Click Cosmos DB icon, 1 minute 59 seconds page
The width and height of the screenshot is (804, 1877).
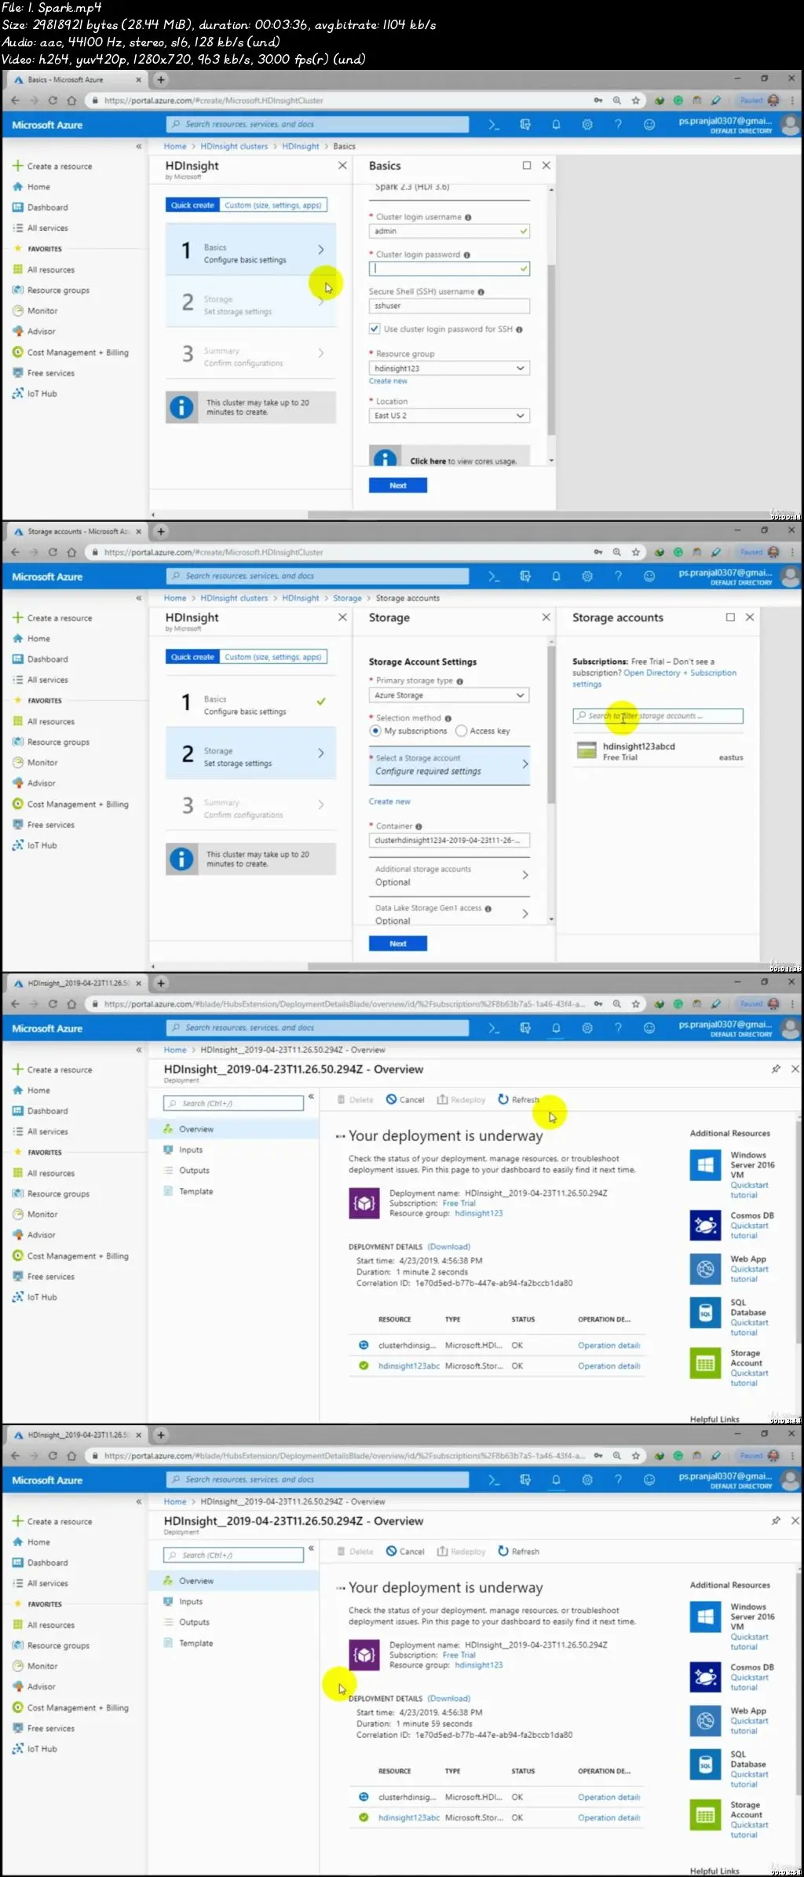(x=705, y=1677)
